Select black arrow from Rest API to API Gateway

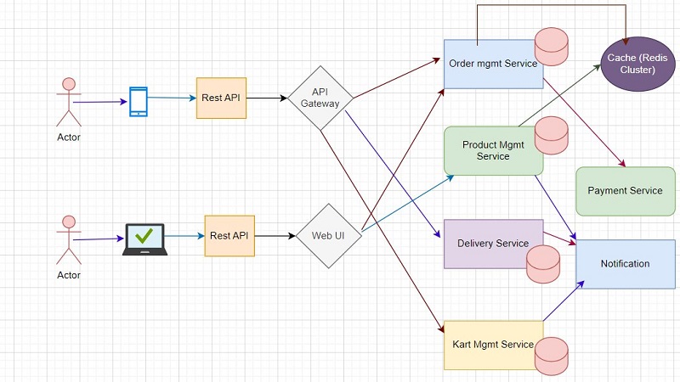(x=267, y=98)
